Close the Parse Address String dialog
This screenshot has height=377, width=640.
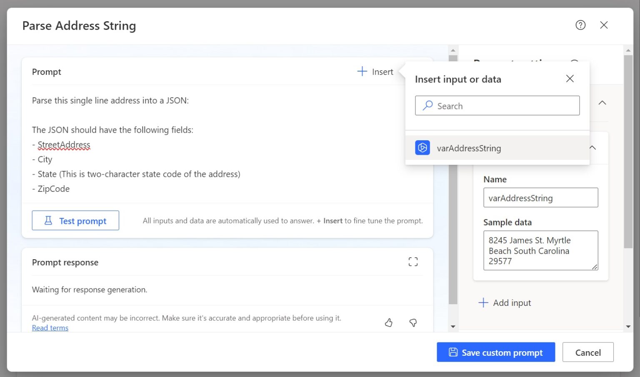click(x=604, y=25)
